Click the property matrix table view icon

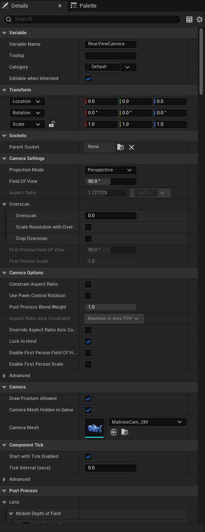189,19
